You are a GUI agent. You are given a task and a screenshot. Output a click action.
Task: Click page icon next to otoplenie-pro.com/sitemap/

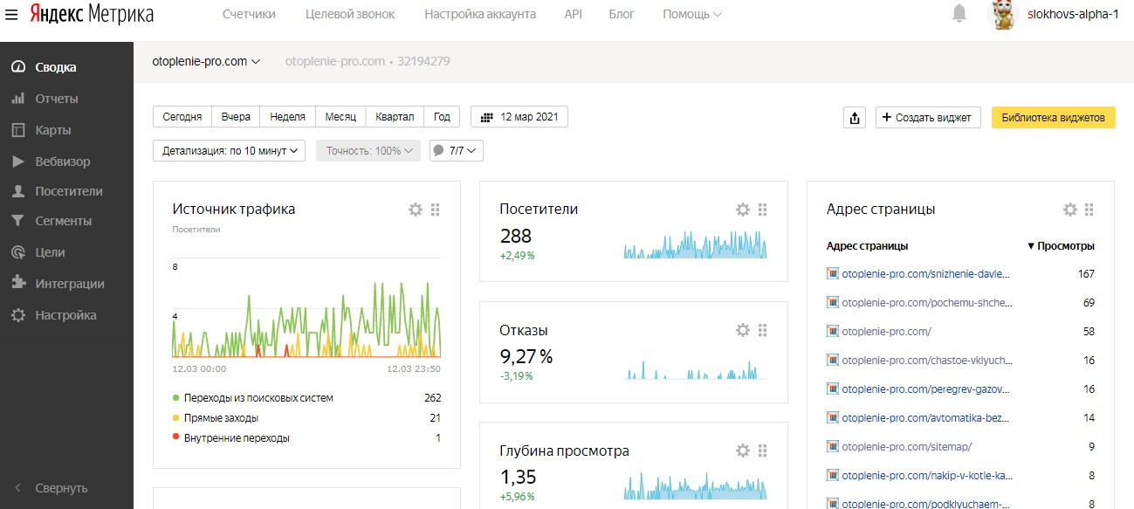pos(832,446)
